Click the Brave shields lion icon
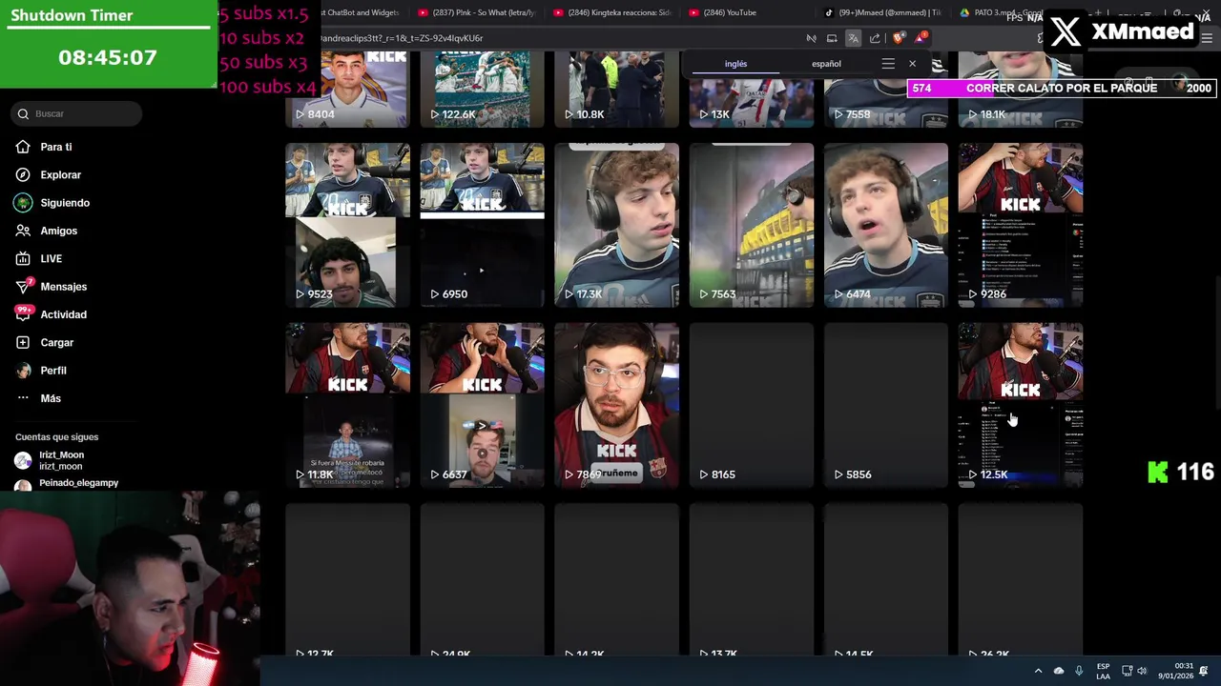Image resolution: width=1221 pixels, height=686 pixels. (x=899, y=38)
